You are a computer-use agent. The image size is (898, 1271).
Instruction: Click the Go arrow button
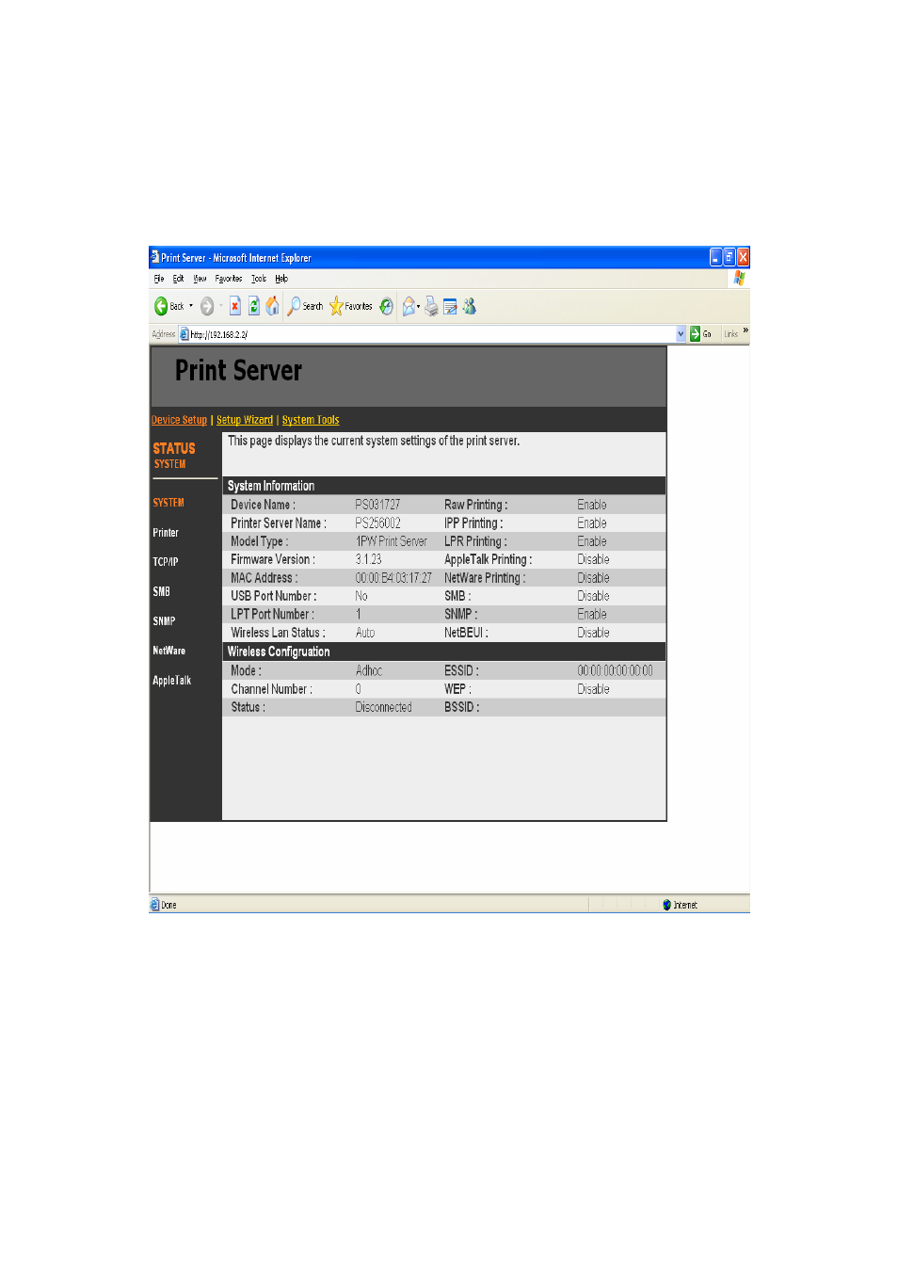coord(701,334)
